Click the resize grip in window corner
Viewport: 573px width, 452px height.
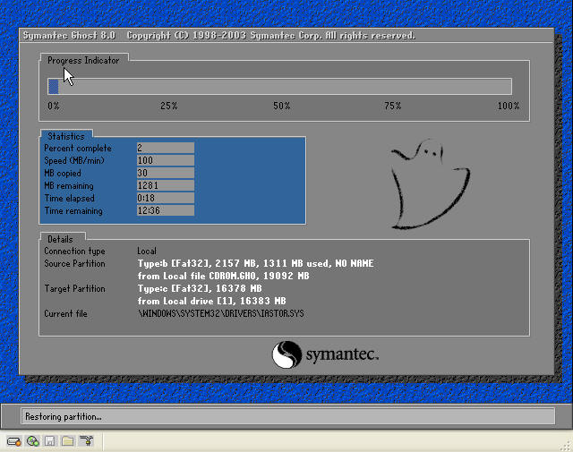567,446
